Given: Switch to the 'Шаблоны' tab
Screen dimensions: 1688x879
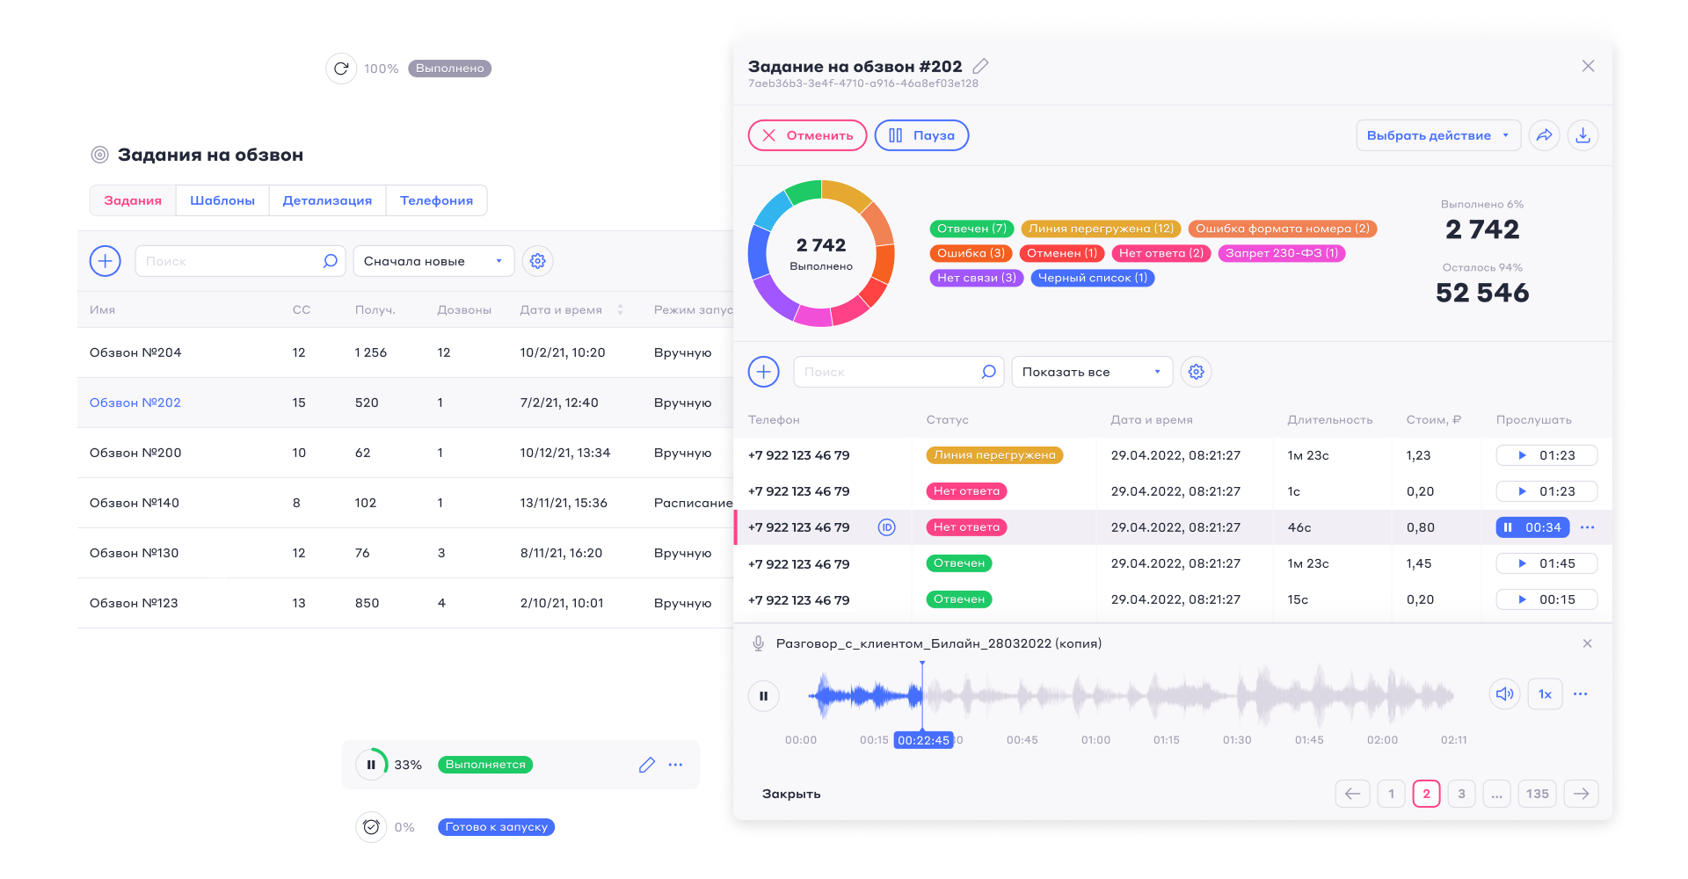Looking at the screenshot, I should point(222,200).
